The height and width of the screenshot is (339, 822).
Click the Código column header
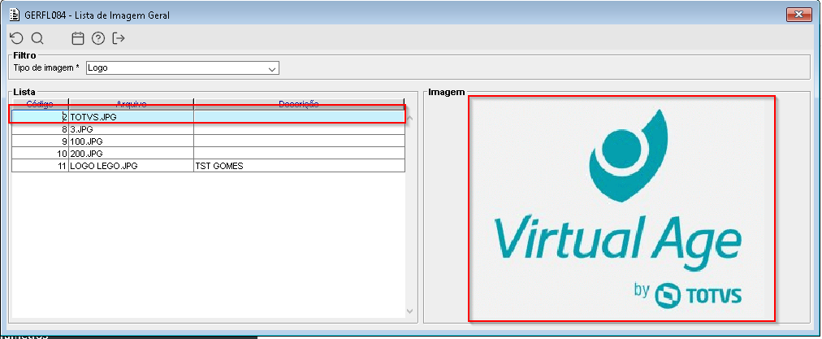click(40, 103)
